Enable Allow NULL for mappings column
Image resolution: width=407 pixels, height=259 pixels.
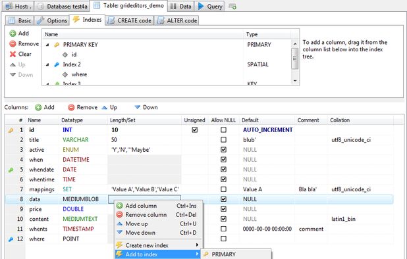223,189
